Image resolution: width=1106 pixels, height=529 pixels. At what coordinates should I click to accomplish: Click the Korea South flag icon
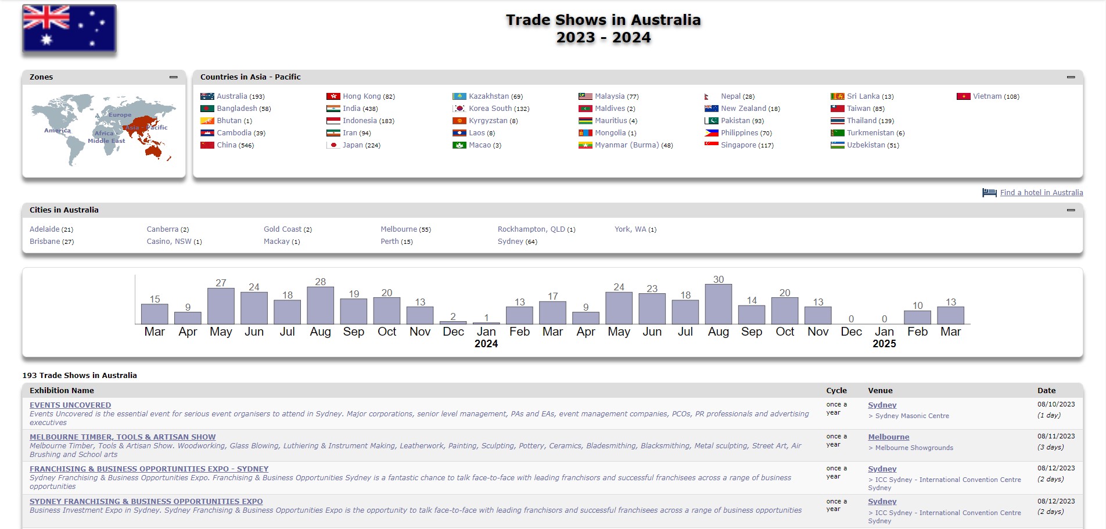pos(459,109)
